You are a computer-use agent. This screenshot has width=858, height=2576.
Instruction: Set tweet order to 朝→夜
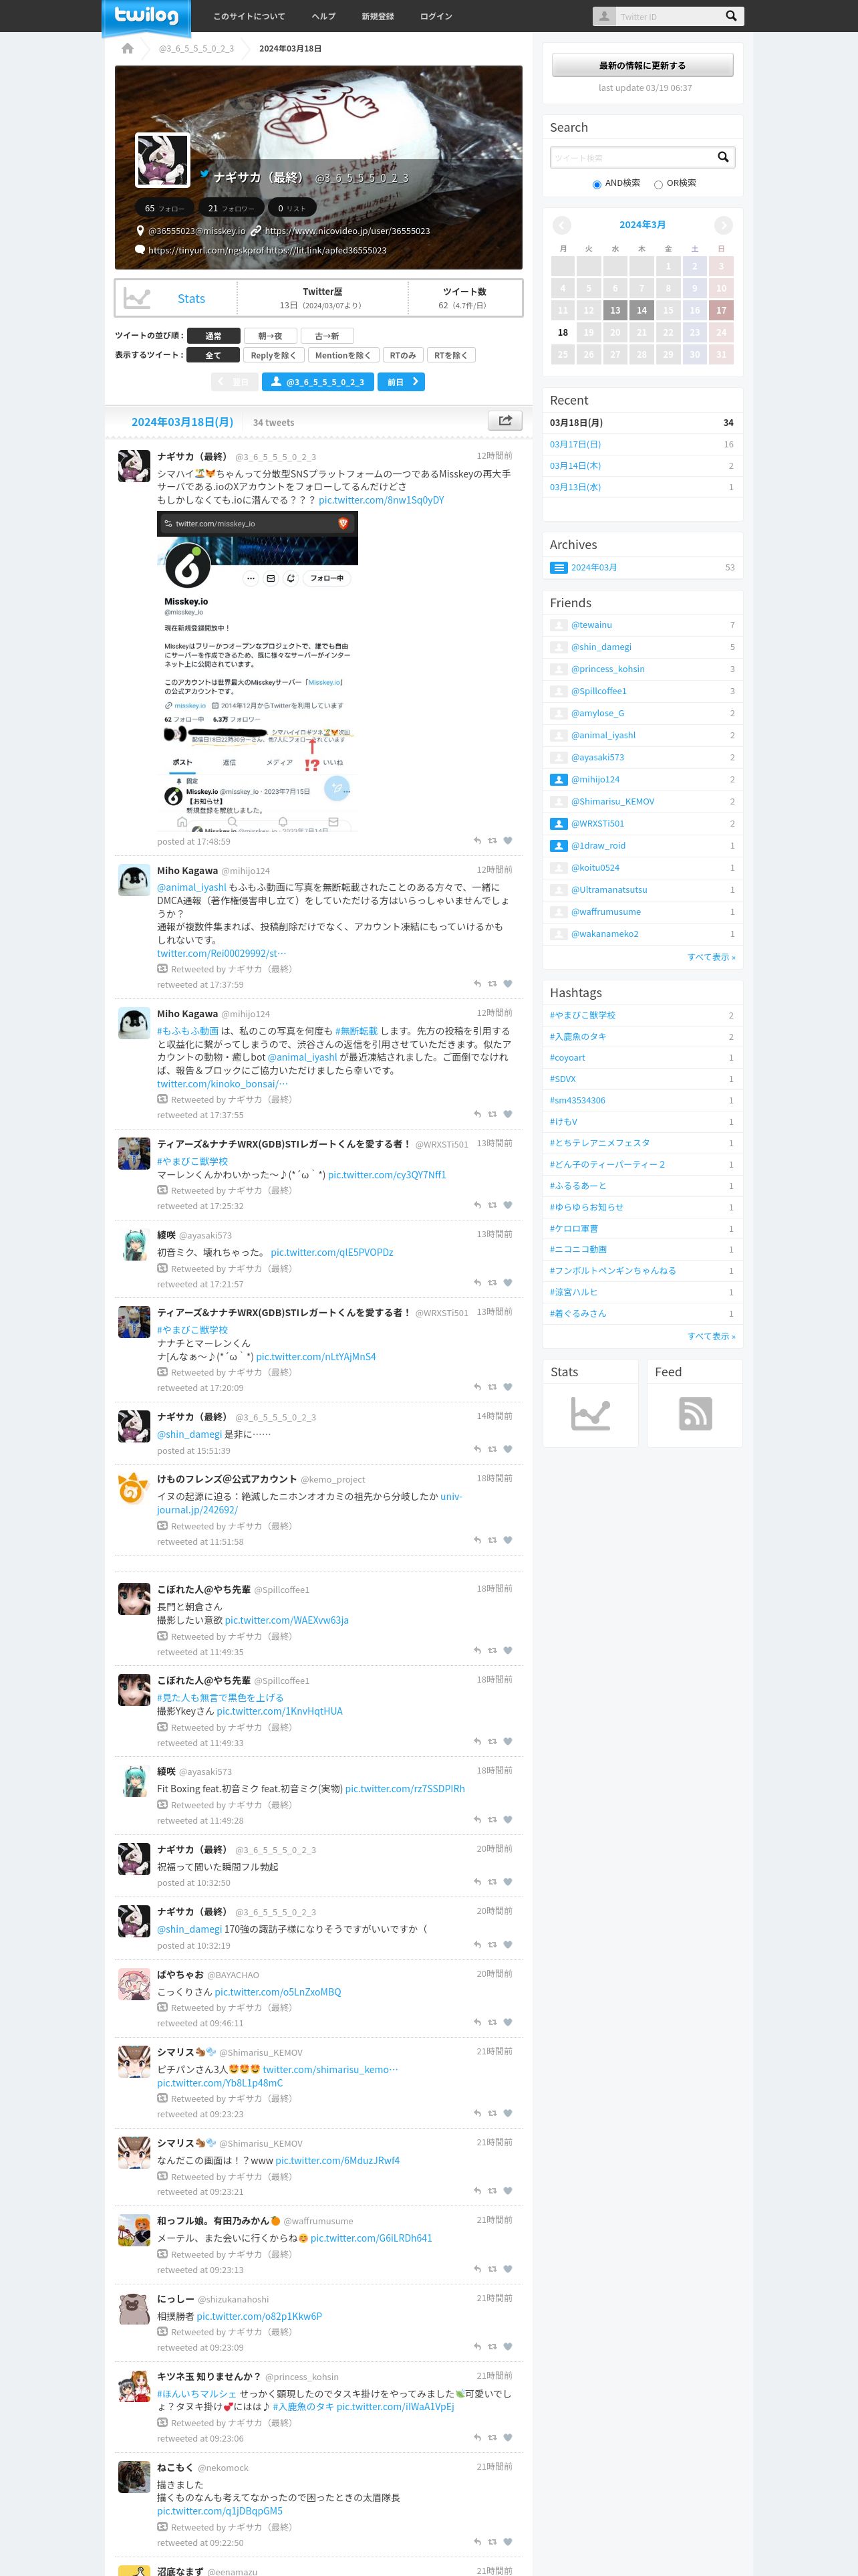[271, 336]
